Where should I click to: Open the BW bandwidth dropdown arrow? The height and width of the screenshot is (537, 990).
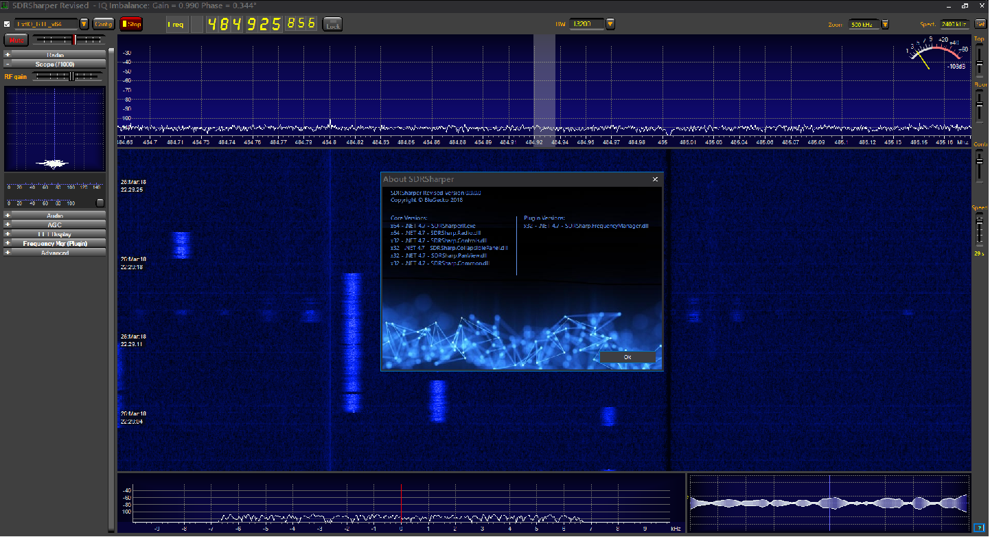tap(610, 25)
